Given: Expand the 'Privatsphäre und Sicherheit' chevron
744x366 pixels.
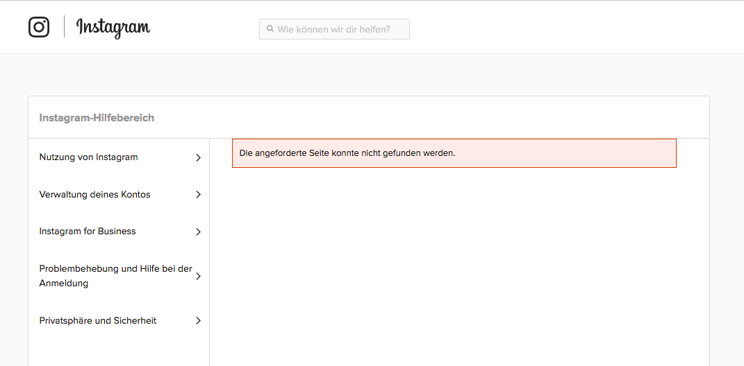Looking at the screenshot, I should (199, 320).
